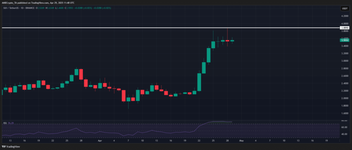Click the 2.2000 price axis label
This screenshot has height=150, width=352.
pos(344,91)
